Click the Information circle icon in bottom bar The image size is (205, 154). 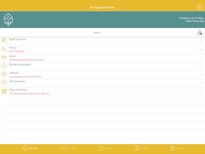pyautogui.click(x=25, y=148)
